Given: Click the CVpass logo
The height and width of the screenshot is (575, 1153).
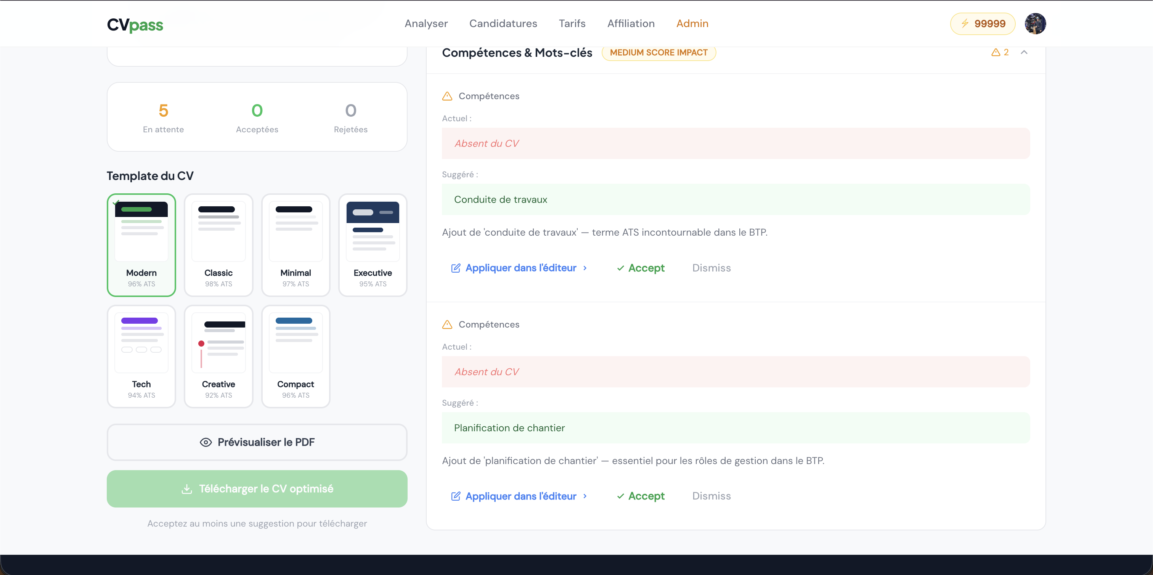Looking at the screenshot, I should pos(135,24).
